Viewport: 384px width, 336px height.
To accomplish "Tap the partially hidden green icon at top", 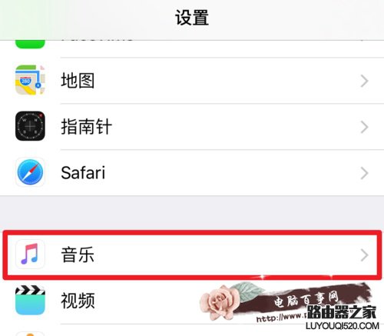I will tap(30, 44).
